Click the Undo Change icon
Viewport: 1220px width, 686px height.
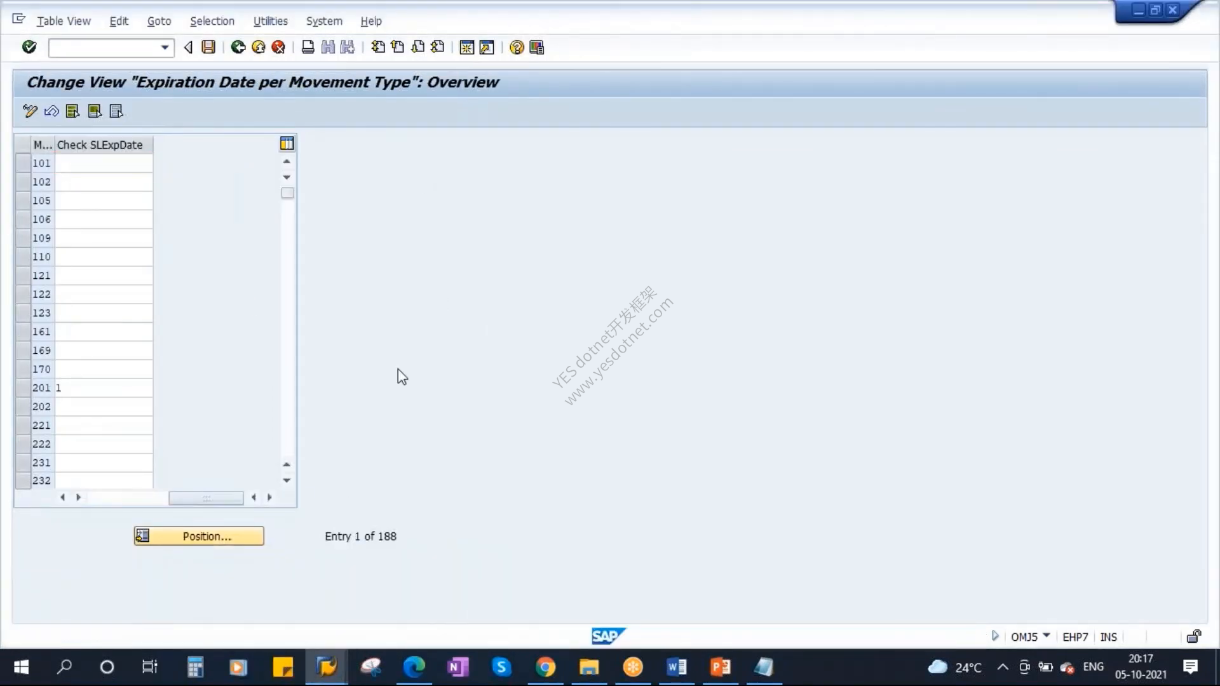[x=51, y=111]
